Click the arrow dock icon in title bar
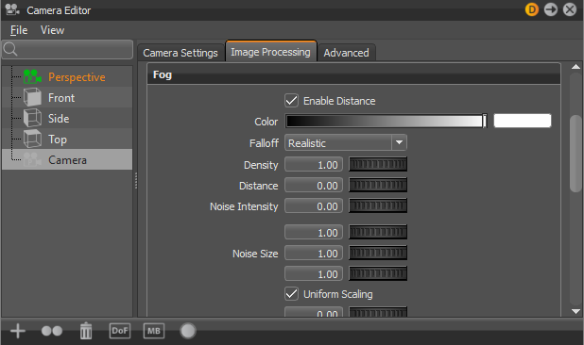Image resolution: width=584 pixels, height=345 pixels. coord(551,9)
